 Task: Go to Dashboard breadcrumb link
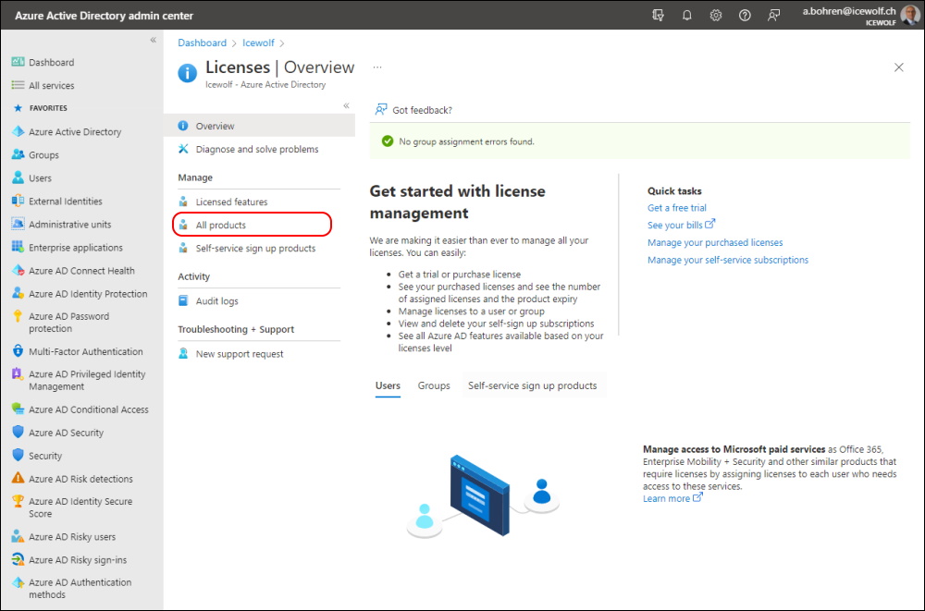point(203,43)
